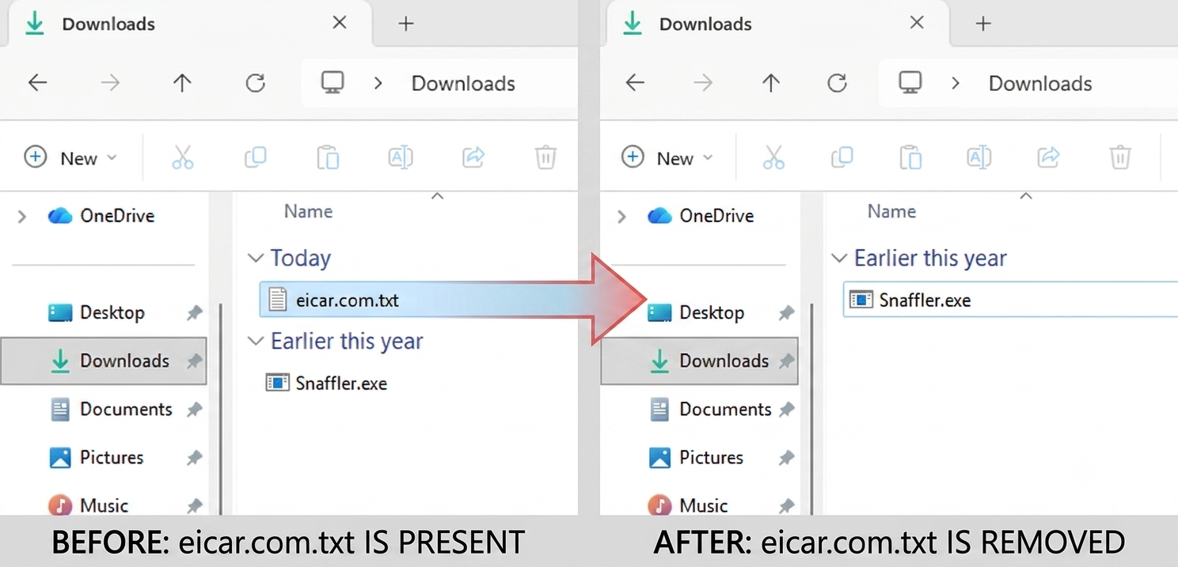Click Back arrow in right Downloads window
Viewport: 1178px width, 567px height.
point(635,83)
